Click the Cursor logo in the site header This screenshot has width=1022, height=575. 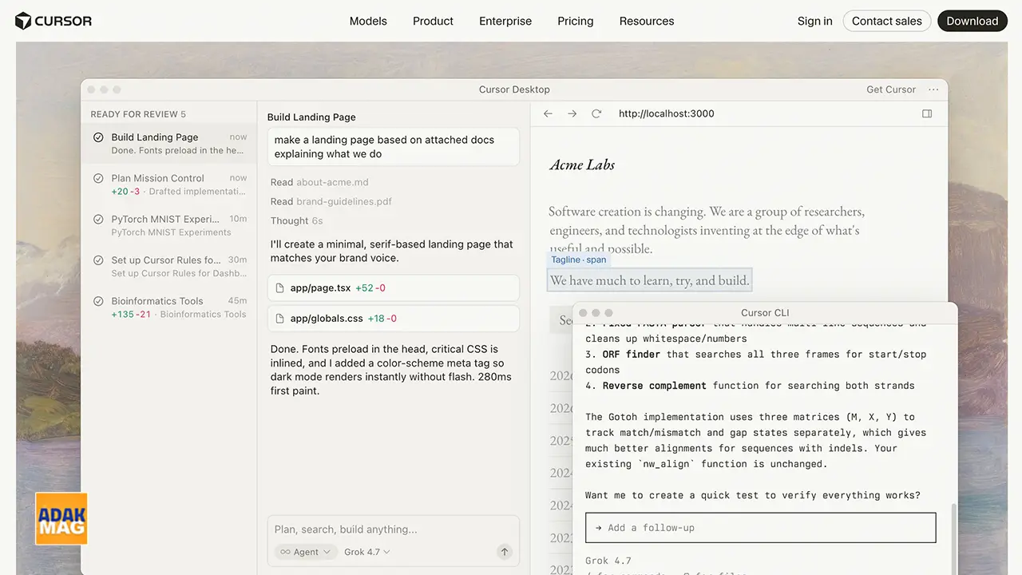53,21
